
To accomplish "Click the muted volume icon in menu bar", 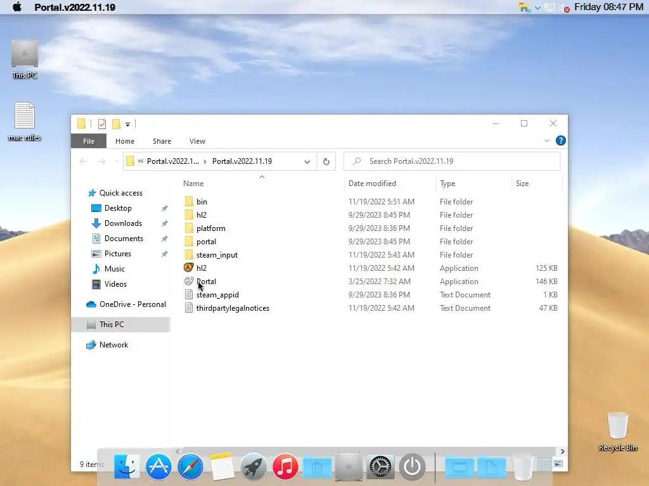I will pos(564,8).
